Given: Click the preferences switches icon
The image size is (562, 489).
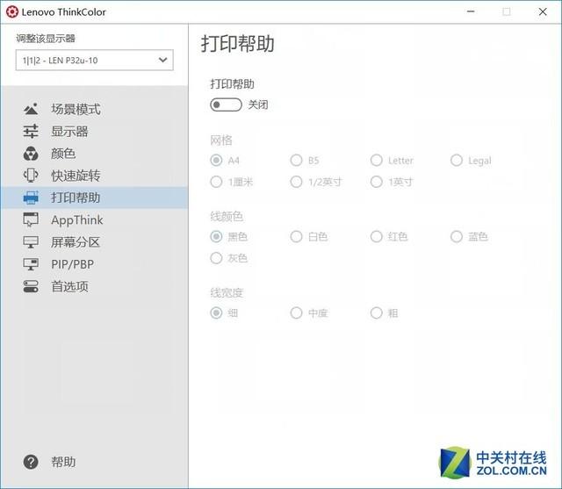Looking at the screenshot, I should (x=31, y=286).
